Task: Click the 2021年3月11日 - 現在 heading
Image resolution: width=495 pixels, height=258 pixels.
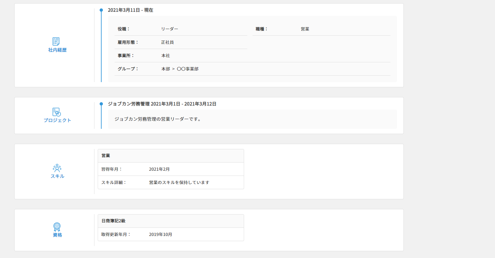Action: (x=130, y=10)
